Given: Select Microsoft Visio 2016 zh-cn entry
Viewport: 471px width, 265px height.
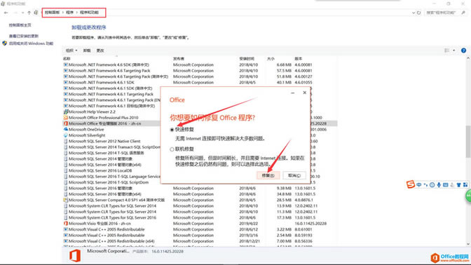Looking at the screenshot, I should [100, 224].
